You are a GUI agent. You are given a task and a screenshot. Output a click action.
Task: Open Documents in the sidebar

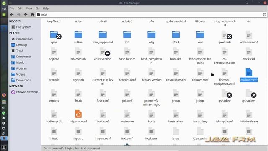(x=21, y=57)
